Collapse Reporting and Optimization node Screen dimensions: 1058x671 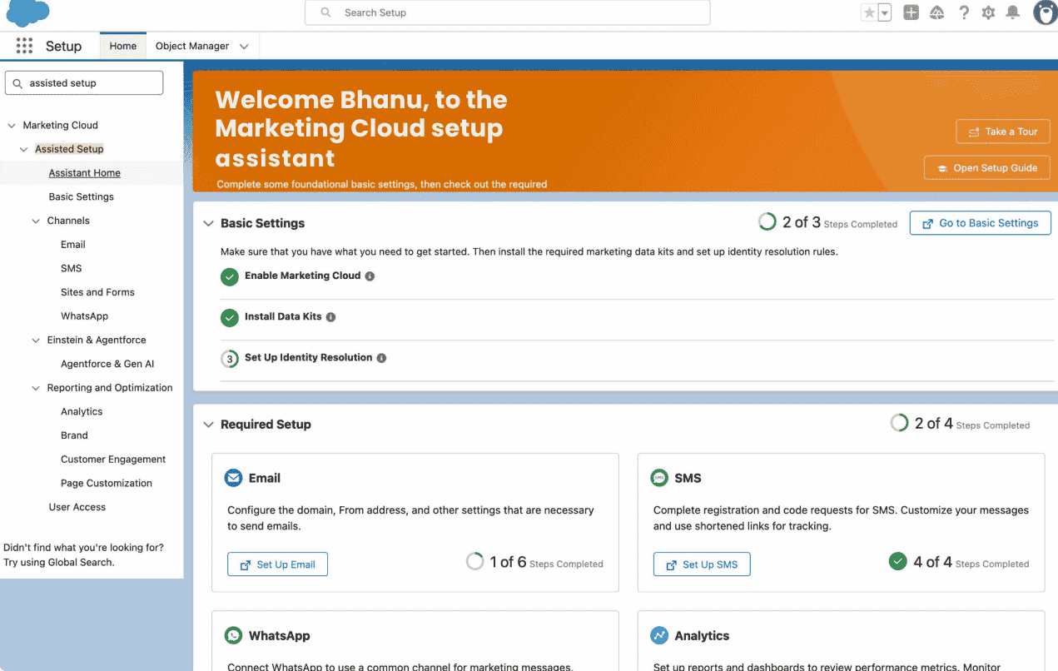point(36,388)
